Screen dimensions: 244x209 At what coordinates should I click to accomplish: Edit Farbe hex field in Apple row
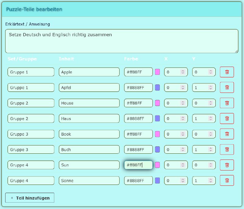pyautogui.click(x=138, y=72)
